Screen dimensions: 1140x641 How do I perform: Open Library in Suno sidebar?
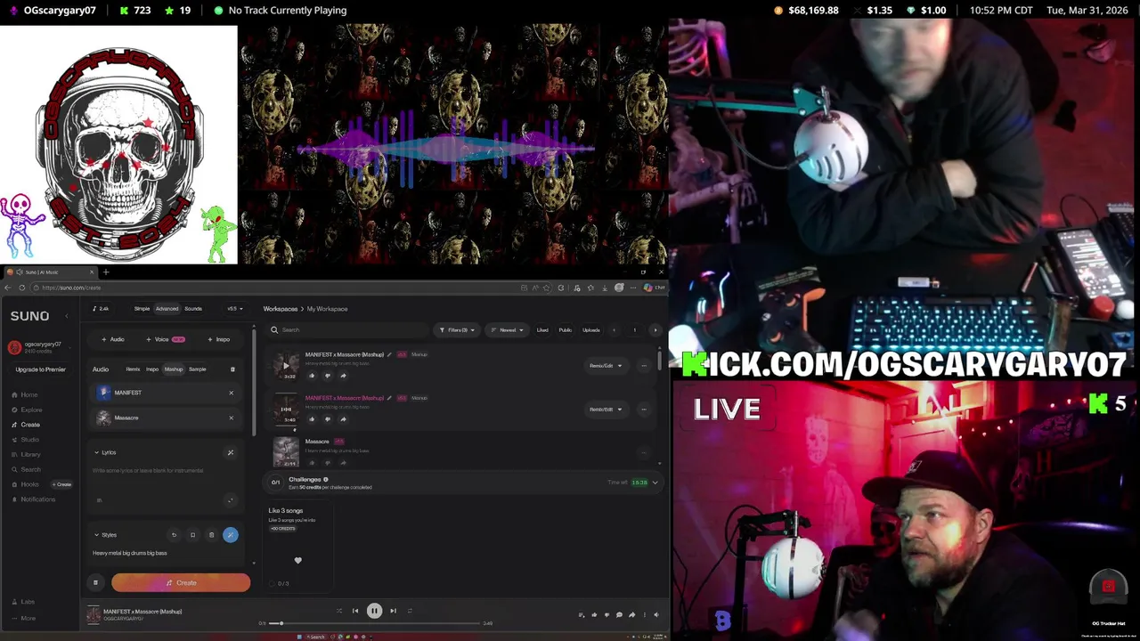(26, 454)
